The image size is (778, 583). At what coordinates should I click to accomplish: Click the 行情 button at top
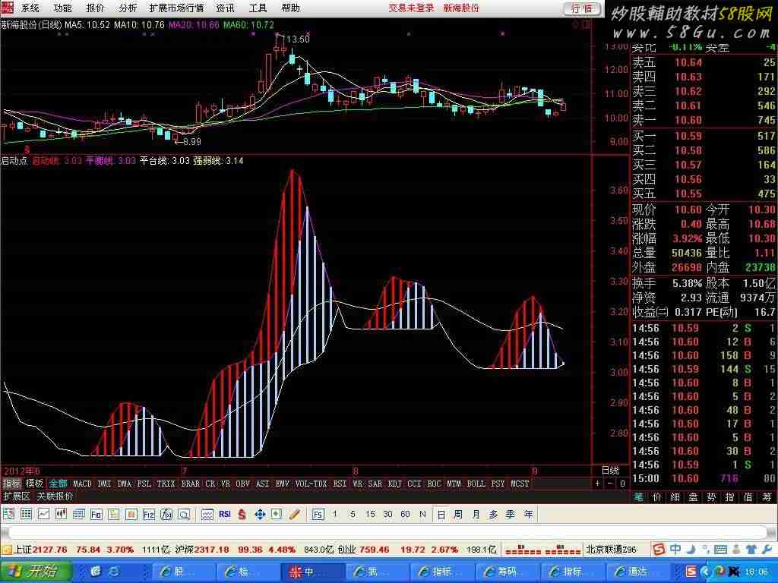[x=581, y=8]
